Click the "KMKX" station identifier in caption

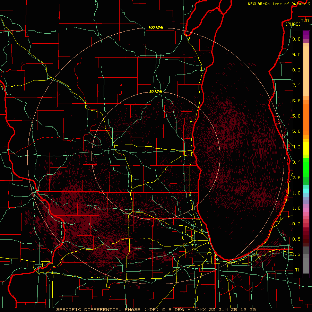(199, 310)
